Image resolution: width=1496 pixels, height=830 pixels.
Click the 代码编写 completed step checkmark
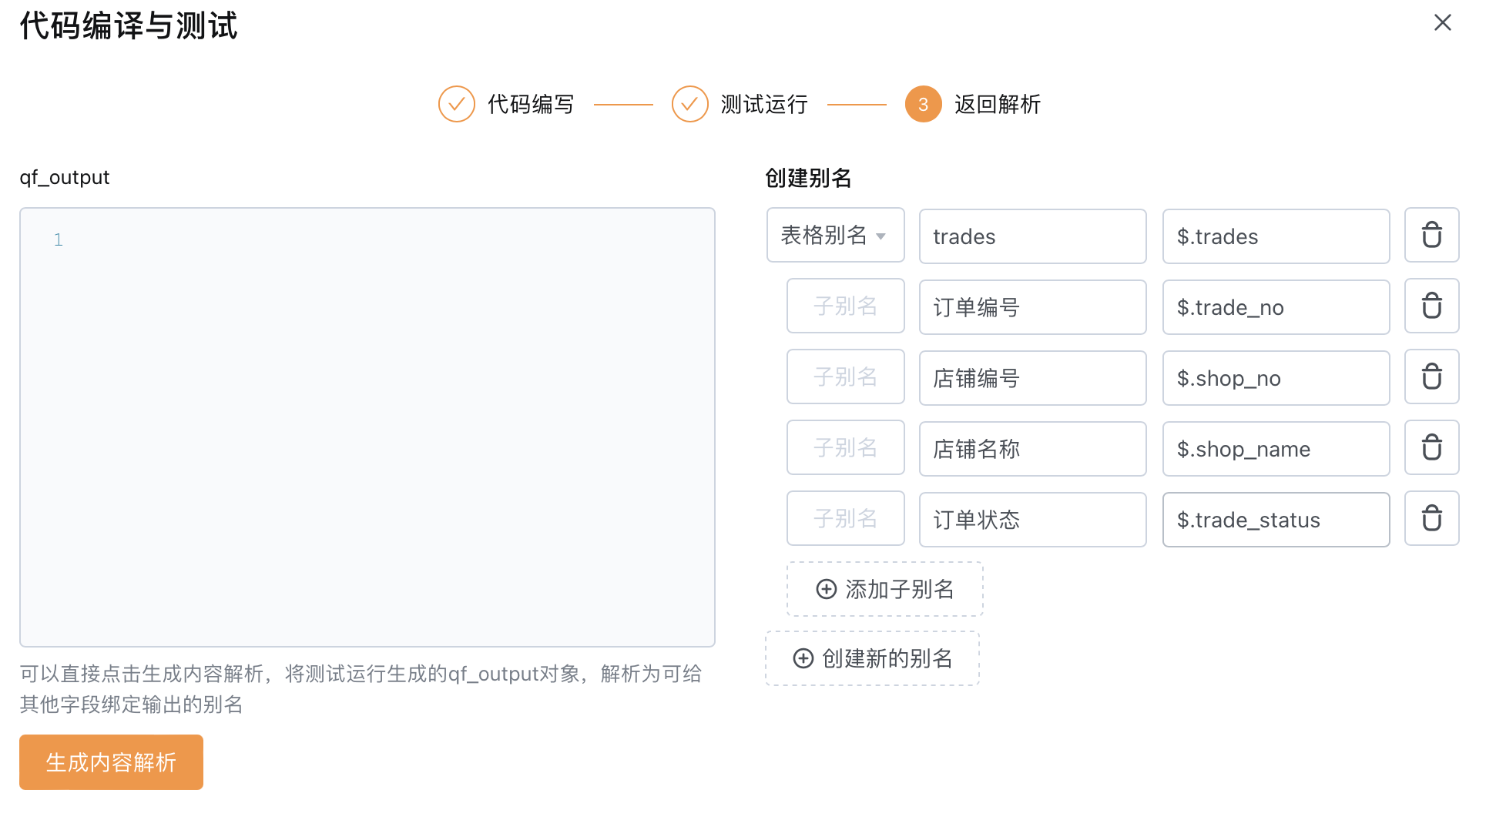[x=457, y=104]
